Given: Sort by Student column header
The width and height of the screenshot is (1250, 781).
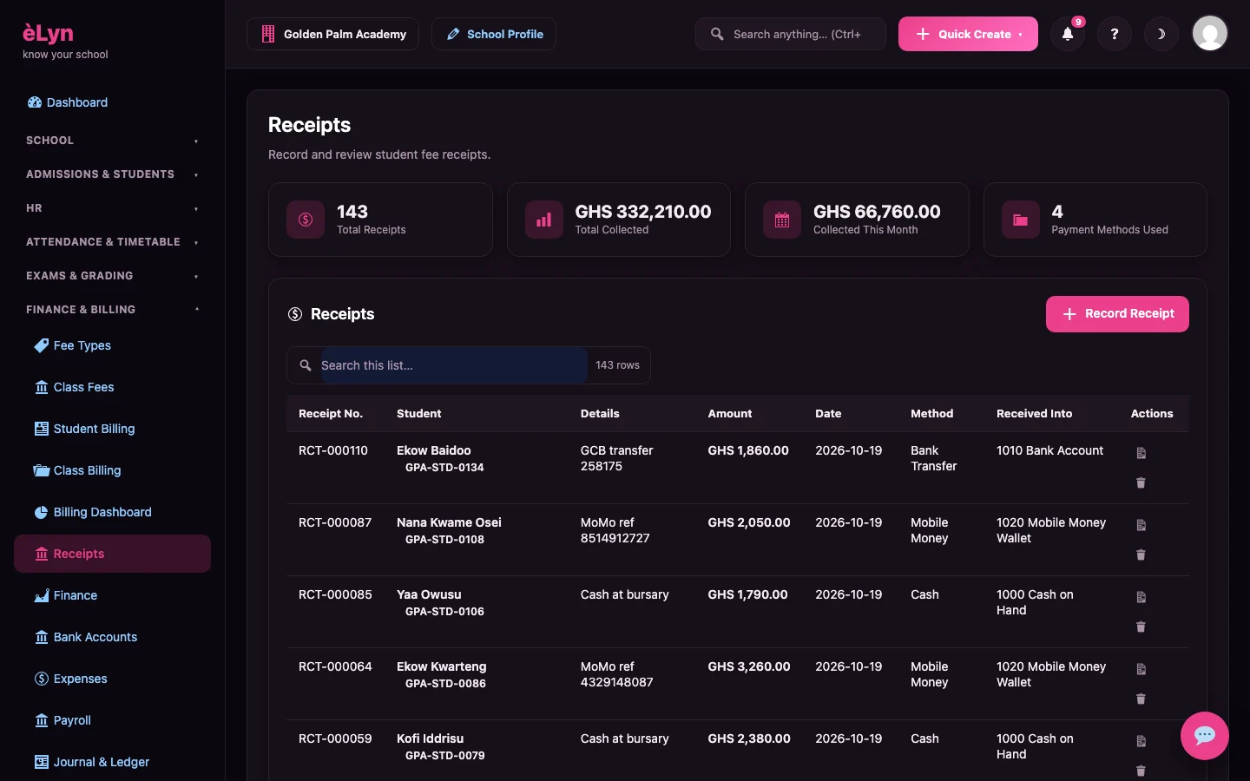Looking at the screenshot, I should click(x=419, y=414).
